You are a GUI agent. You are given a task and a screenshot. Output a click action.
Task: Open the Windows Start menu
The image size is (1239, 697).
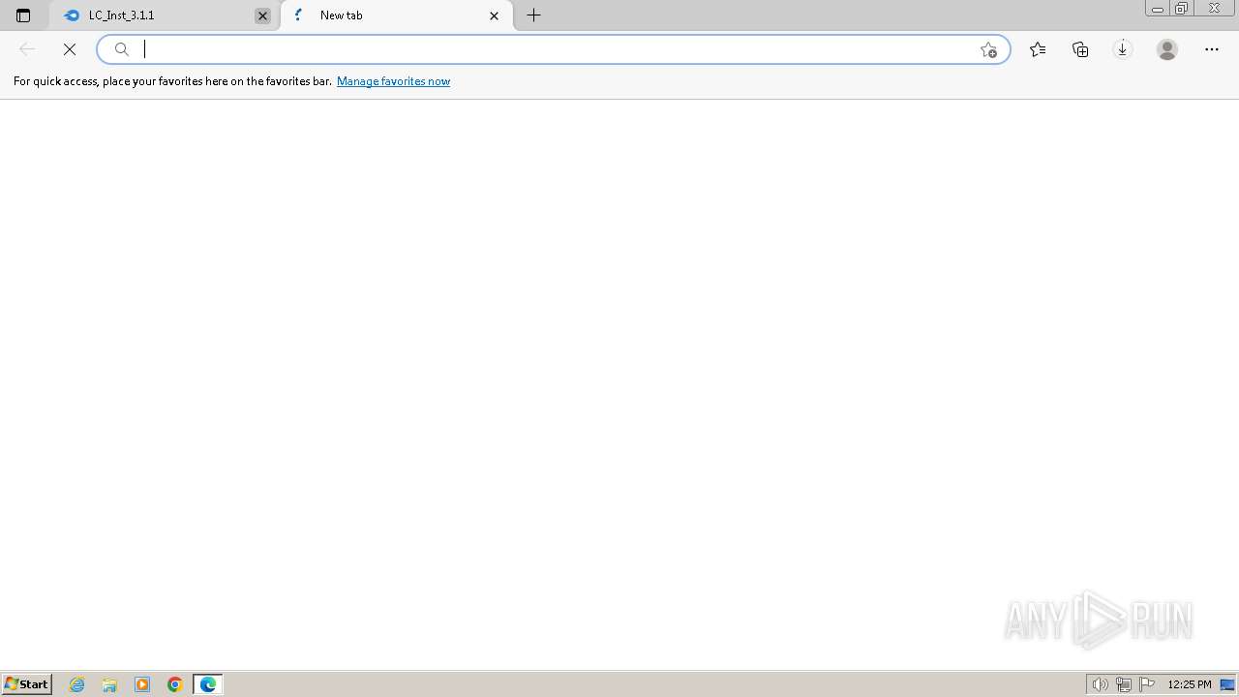coord(27,684)
